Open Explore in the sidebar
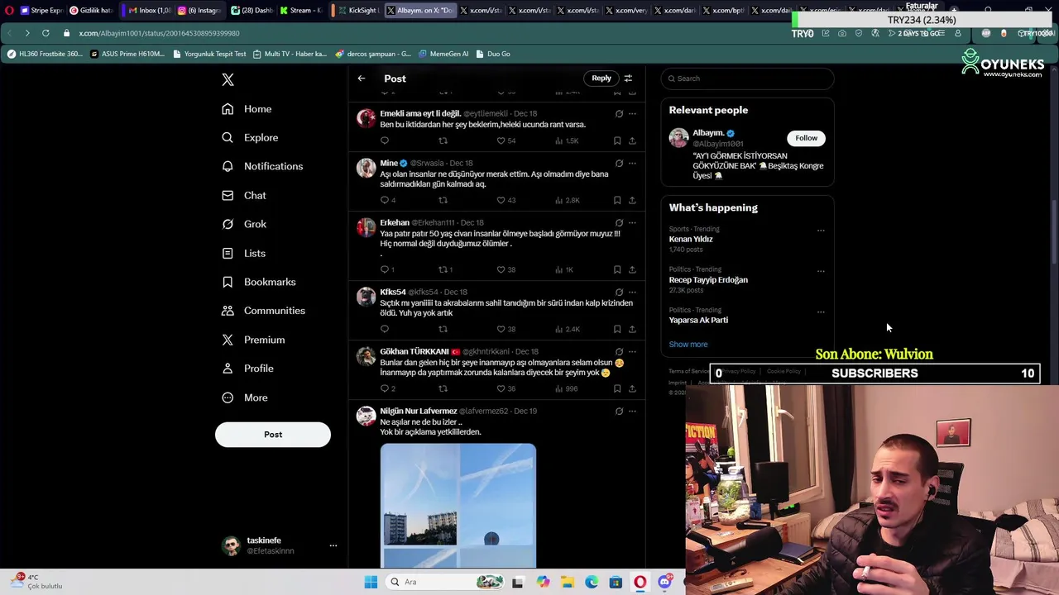Screen dimensions: 1059x595 (x=250, y=137)
